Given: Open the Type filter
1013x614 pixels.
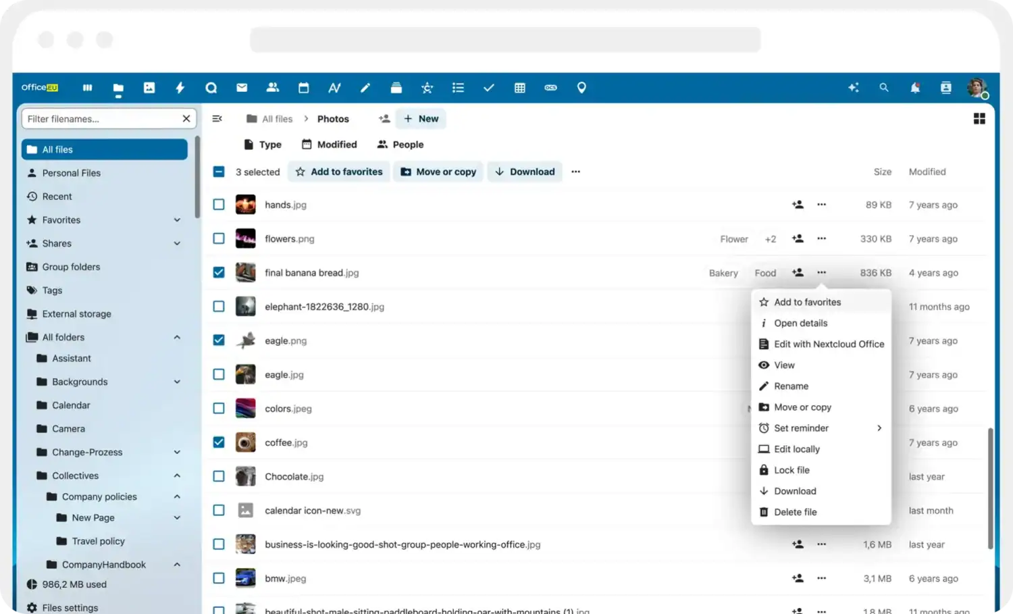Looking at the screenshot, I should pyautogui.click(x=262, y=145).
